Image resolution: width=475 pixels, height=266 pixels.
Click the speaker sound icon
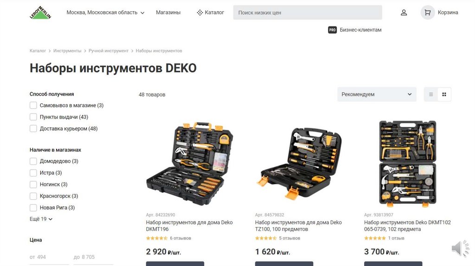click(x=461, y=248)
